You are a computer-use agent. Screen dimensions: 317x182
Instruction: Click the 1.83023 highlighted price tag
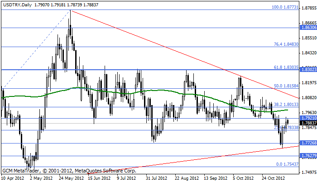pyautogui.click(x=308, y=70)
